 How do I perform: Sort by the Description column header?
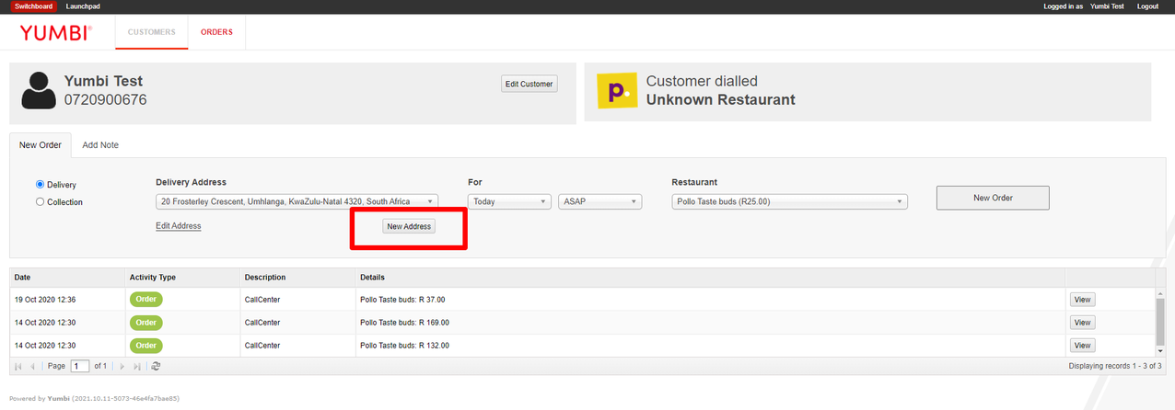point(297,277)
